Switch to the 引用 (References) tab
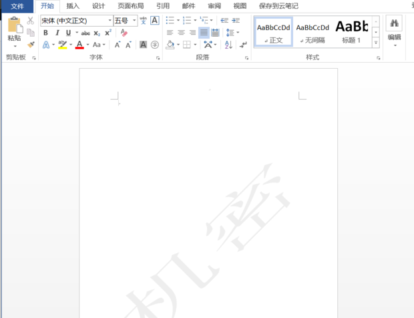This screenshot has height=318, width=414. tap(163, 6)
